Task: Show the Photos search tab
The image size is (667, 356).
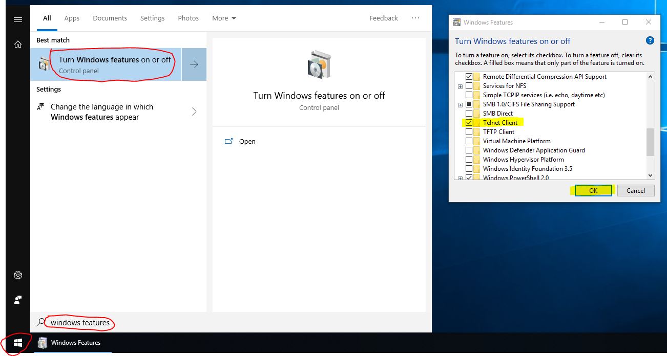Action: (188, 18)
